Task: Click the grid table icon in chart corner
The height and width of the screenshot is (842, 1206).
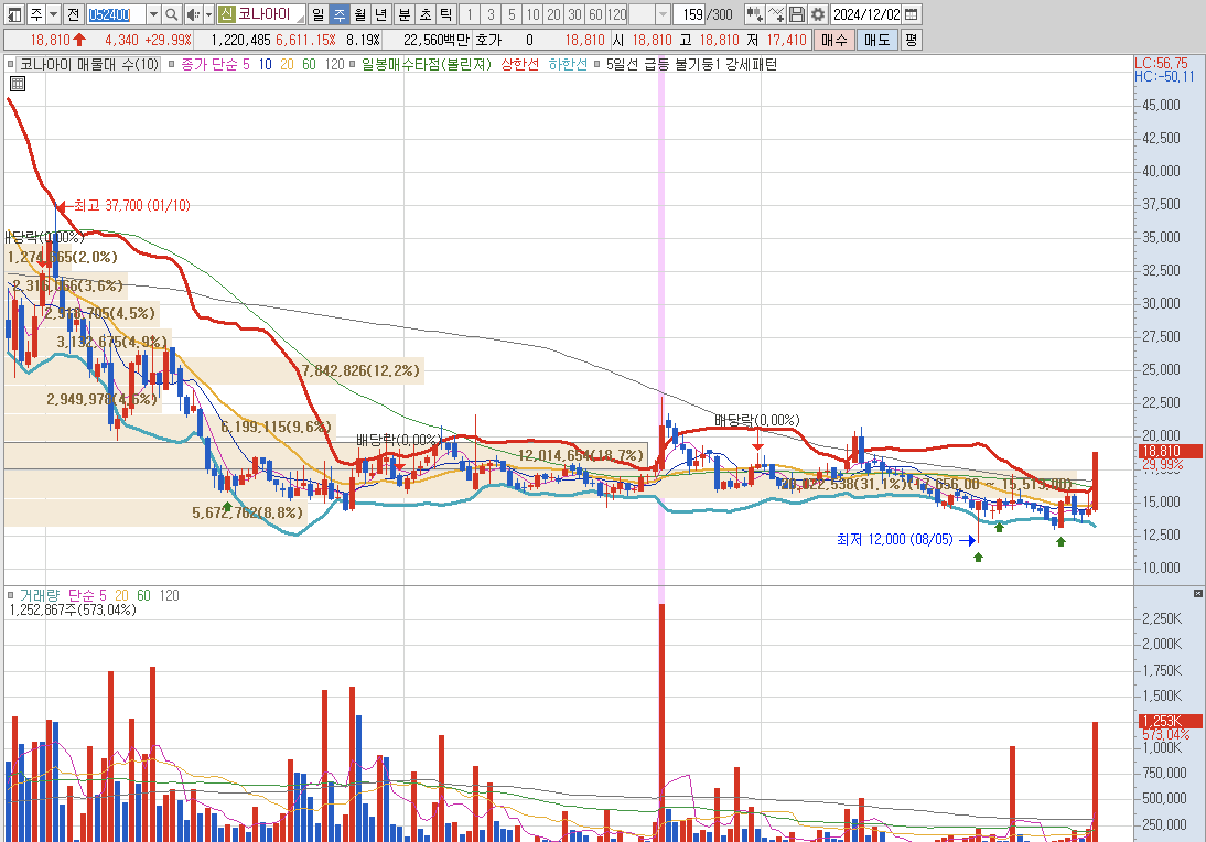Action: (18, 84)
